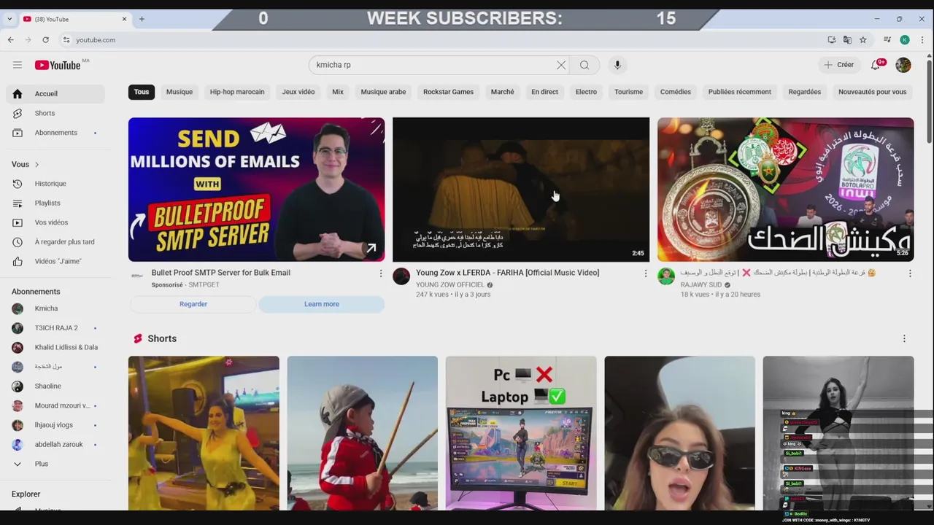Image resolution: width=934 pixels, height=525 pixels.
Task: Reload the page with the refresh icon
Action: click(x=45, y=40)
